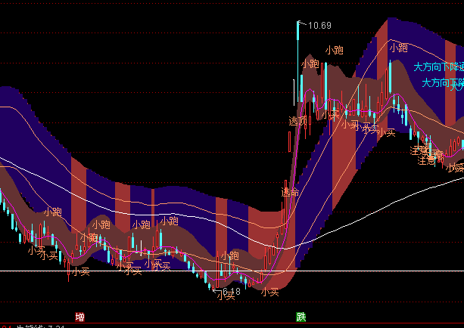The width and height of the screenshot is (464, 328).
Task: Click the 6.18 low price label
Action: [x=229, y=290]
